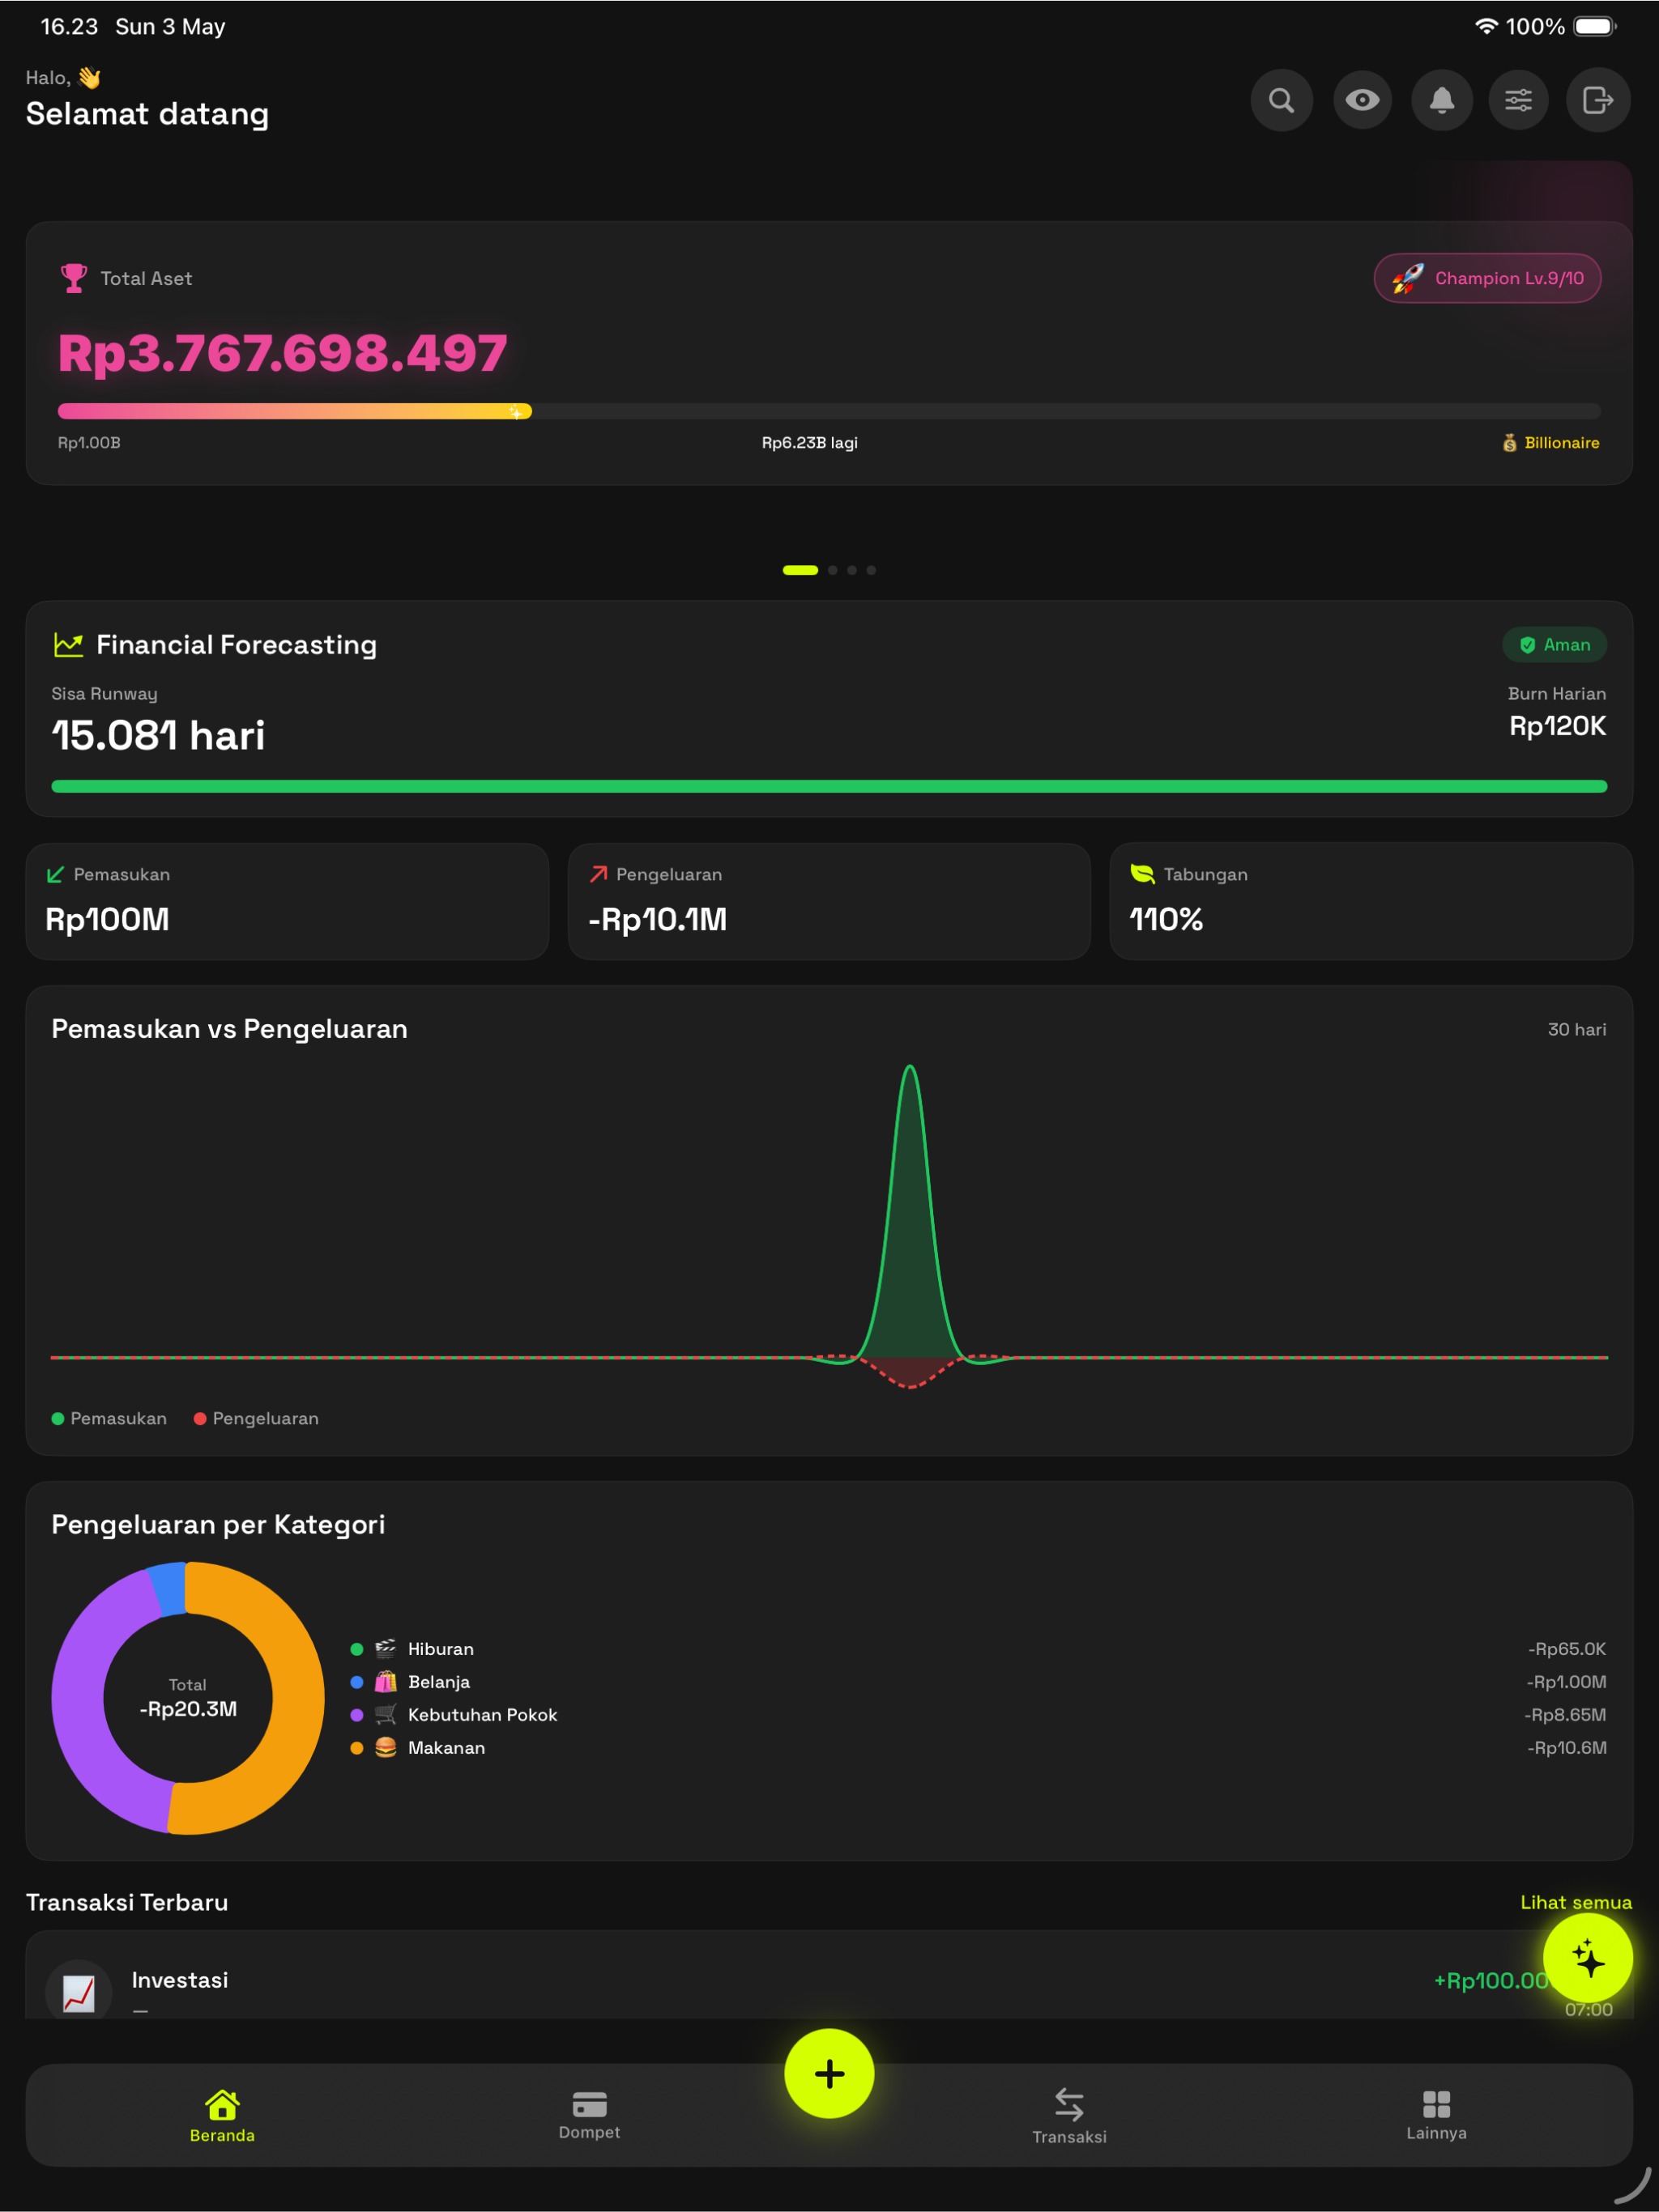Image resolution: width=1659 pixels, height=2212 pixels.
Task: Tap the Tabungan leaf icon
Action: [1141, 874]
